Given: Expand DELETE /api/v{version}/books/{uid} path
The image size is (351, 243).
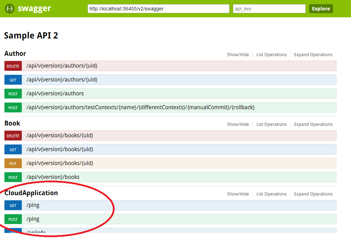Looking at the screenshot, I should click(x=60, y=136).
